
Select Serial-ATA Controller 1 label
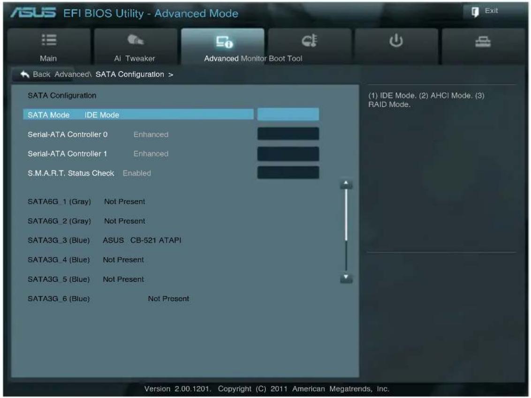pos(67,154)
